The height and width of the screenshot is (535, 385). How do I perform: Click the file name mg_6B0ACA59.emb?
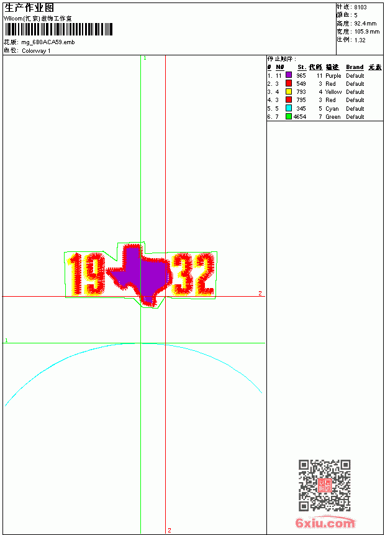(x=48, y=42)
